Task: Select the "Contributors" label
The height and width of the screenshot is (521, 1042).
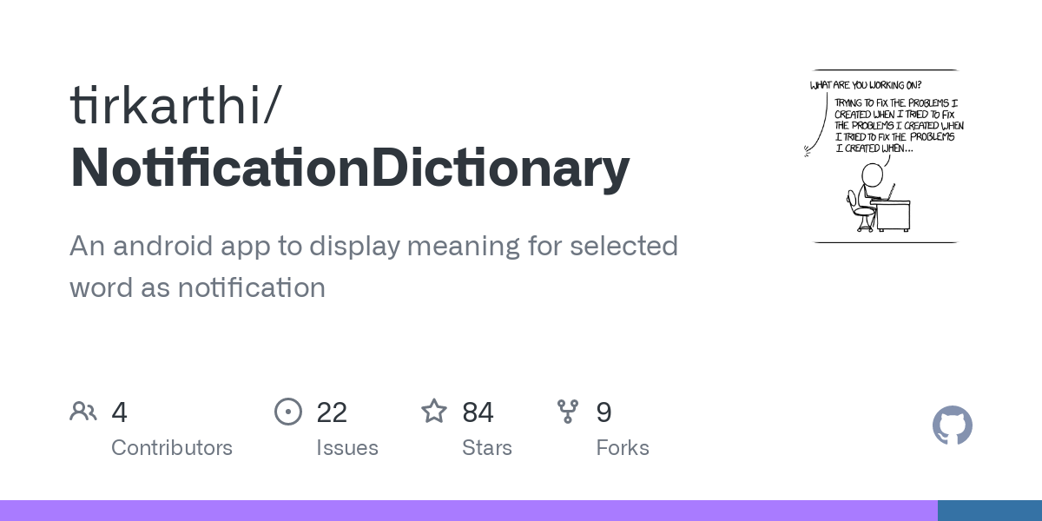Action: [x=172, y=448]
